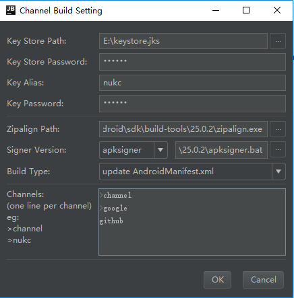The width and height of the screenshot is (294, 298).
Task: Click into the Key Password field
Action: (192, 104)
